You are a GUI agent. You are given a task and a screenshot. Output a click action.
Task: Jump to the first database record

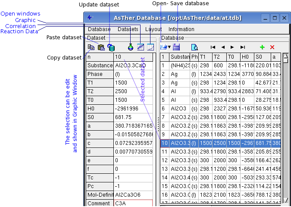coord(213,47)
